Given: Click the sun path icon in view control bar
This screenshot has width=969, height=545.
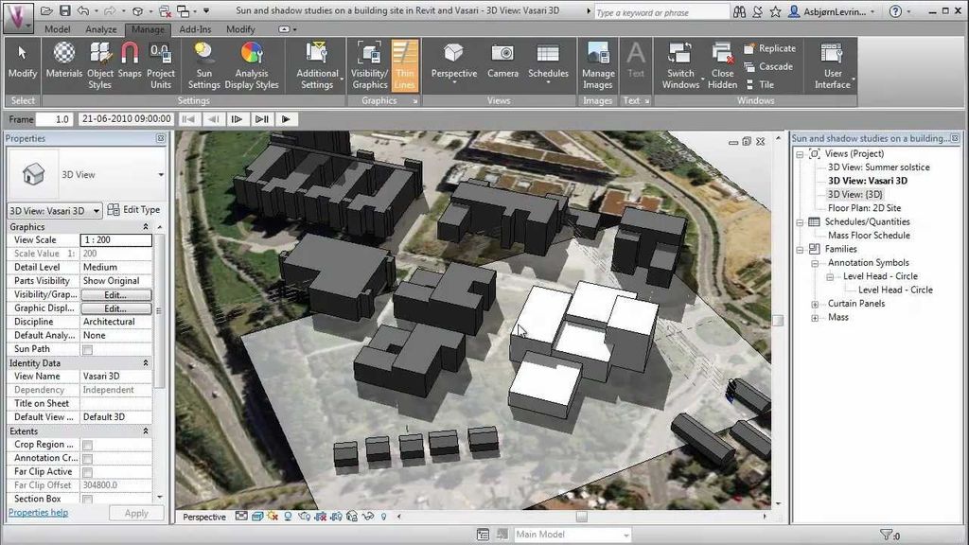Looking at the screenshot, I should pyautogui.click(x=273, y=516).
